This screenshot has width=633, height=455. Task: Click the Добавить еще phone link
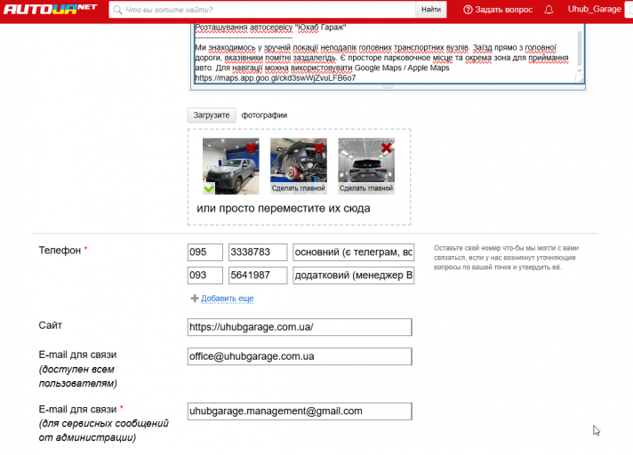pyautogui.click(x=228, y=298)
